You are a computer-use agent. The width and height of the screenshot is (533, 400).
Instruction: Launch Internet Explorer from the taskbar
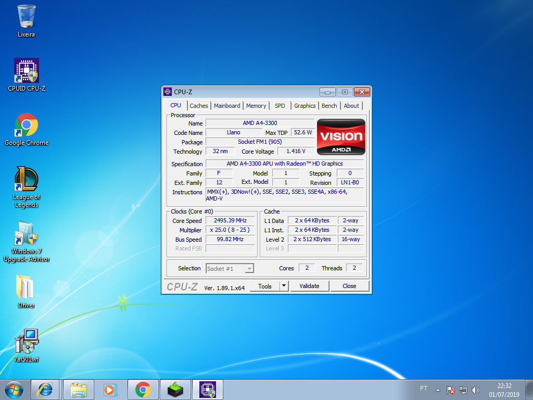click(x=45, y=390)
